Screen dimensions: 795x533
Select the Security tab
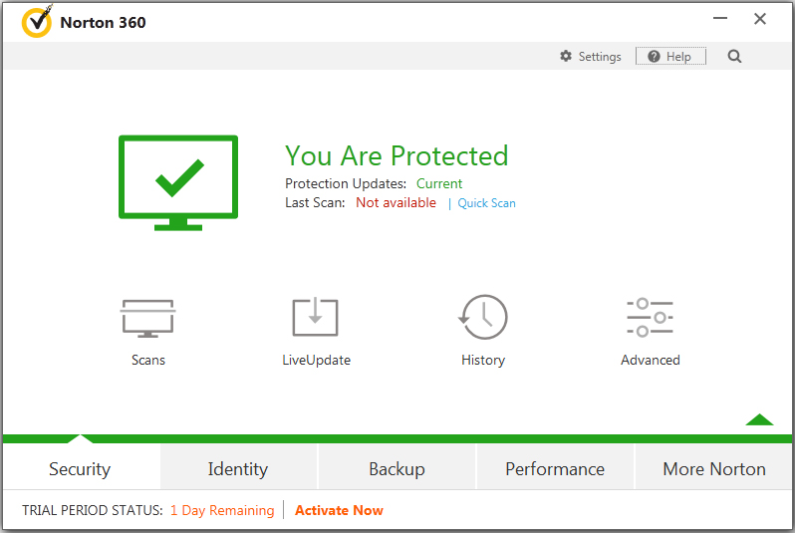coord(80,469)
